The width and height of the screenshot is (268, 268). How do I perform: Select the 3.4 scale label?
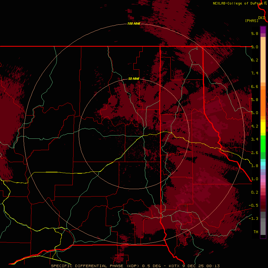[255, 139]
